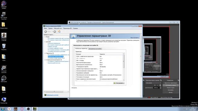Collapse the Параметры 3D tree section
Image resolution: width=198 pixels, height=111 pixels.
45,53
